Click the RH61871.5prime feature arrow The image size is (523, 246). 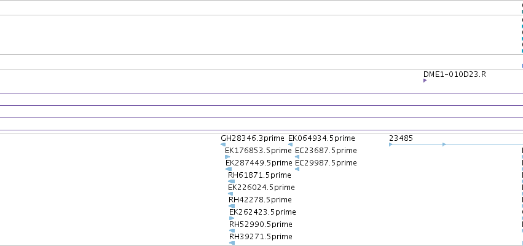click(x=231, y=181)
